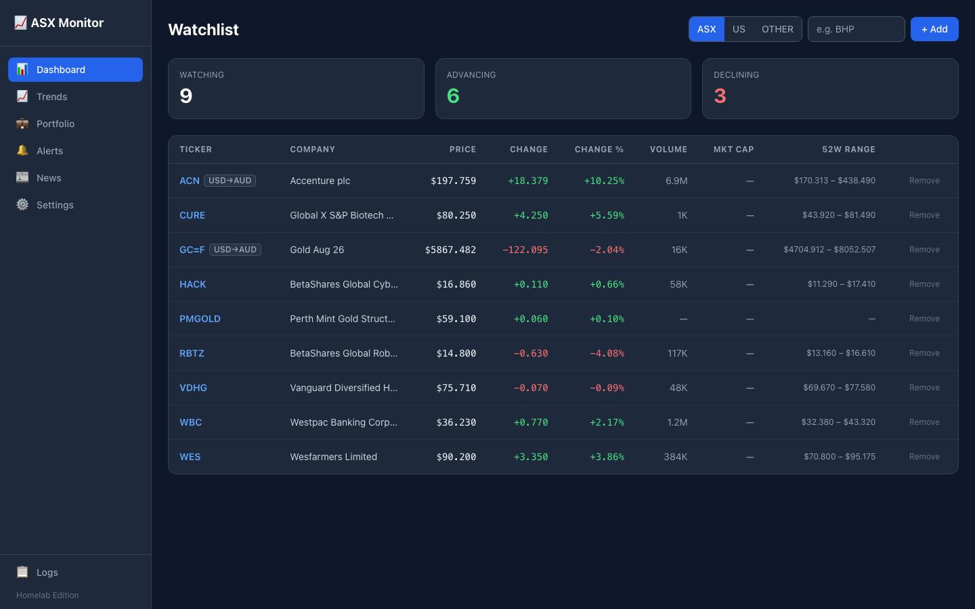Screen dimensions: 975x609
Task: Remove VDHG from the watchlist
Action: click(924, 388)
